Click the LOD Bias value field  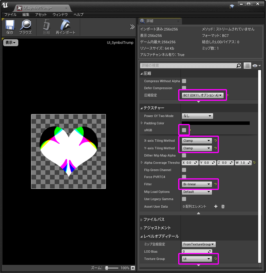(x=197, y=252)
